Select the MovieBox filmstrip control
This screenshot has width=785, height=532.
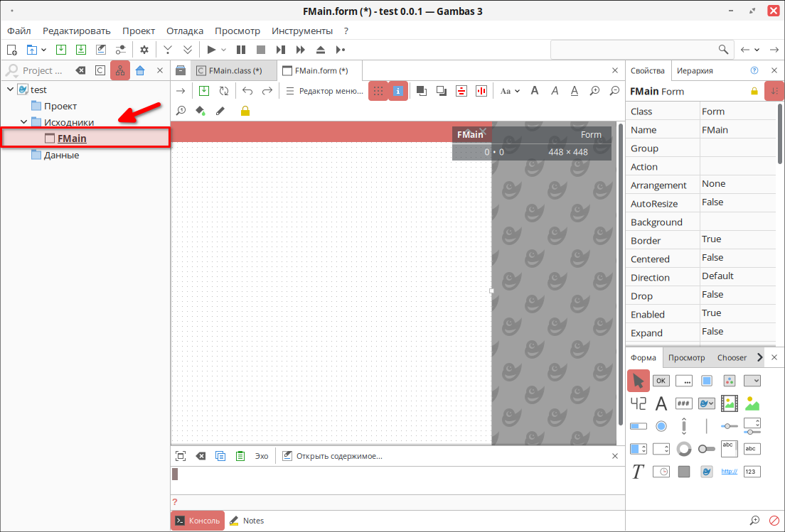pyautogui.click(x=729, y=403)
